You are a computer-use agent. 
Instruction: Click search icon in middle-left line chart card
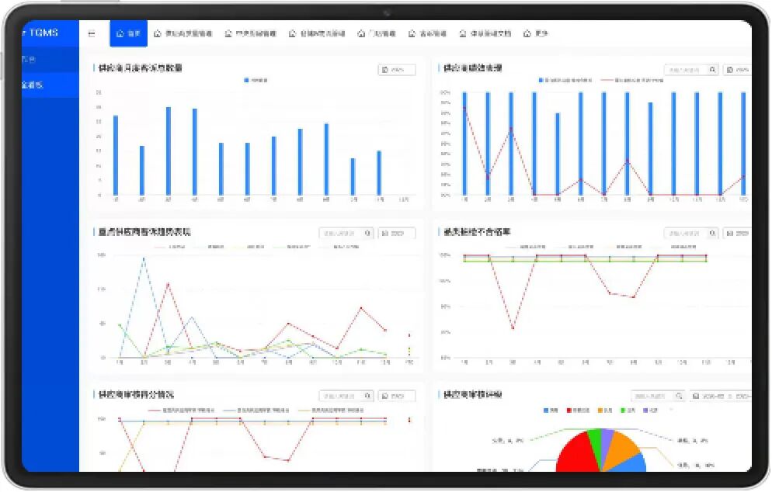coord(368,233)
